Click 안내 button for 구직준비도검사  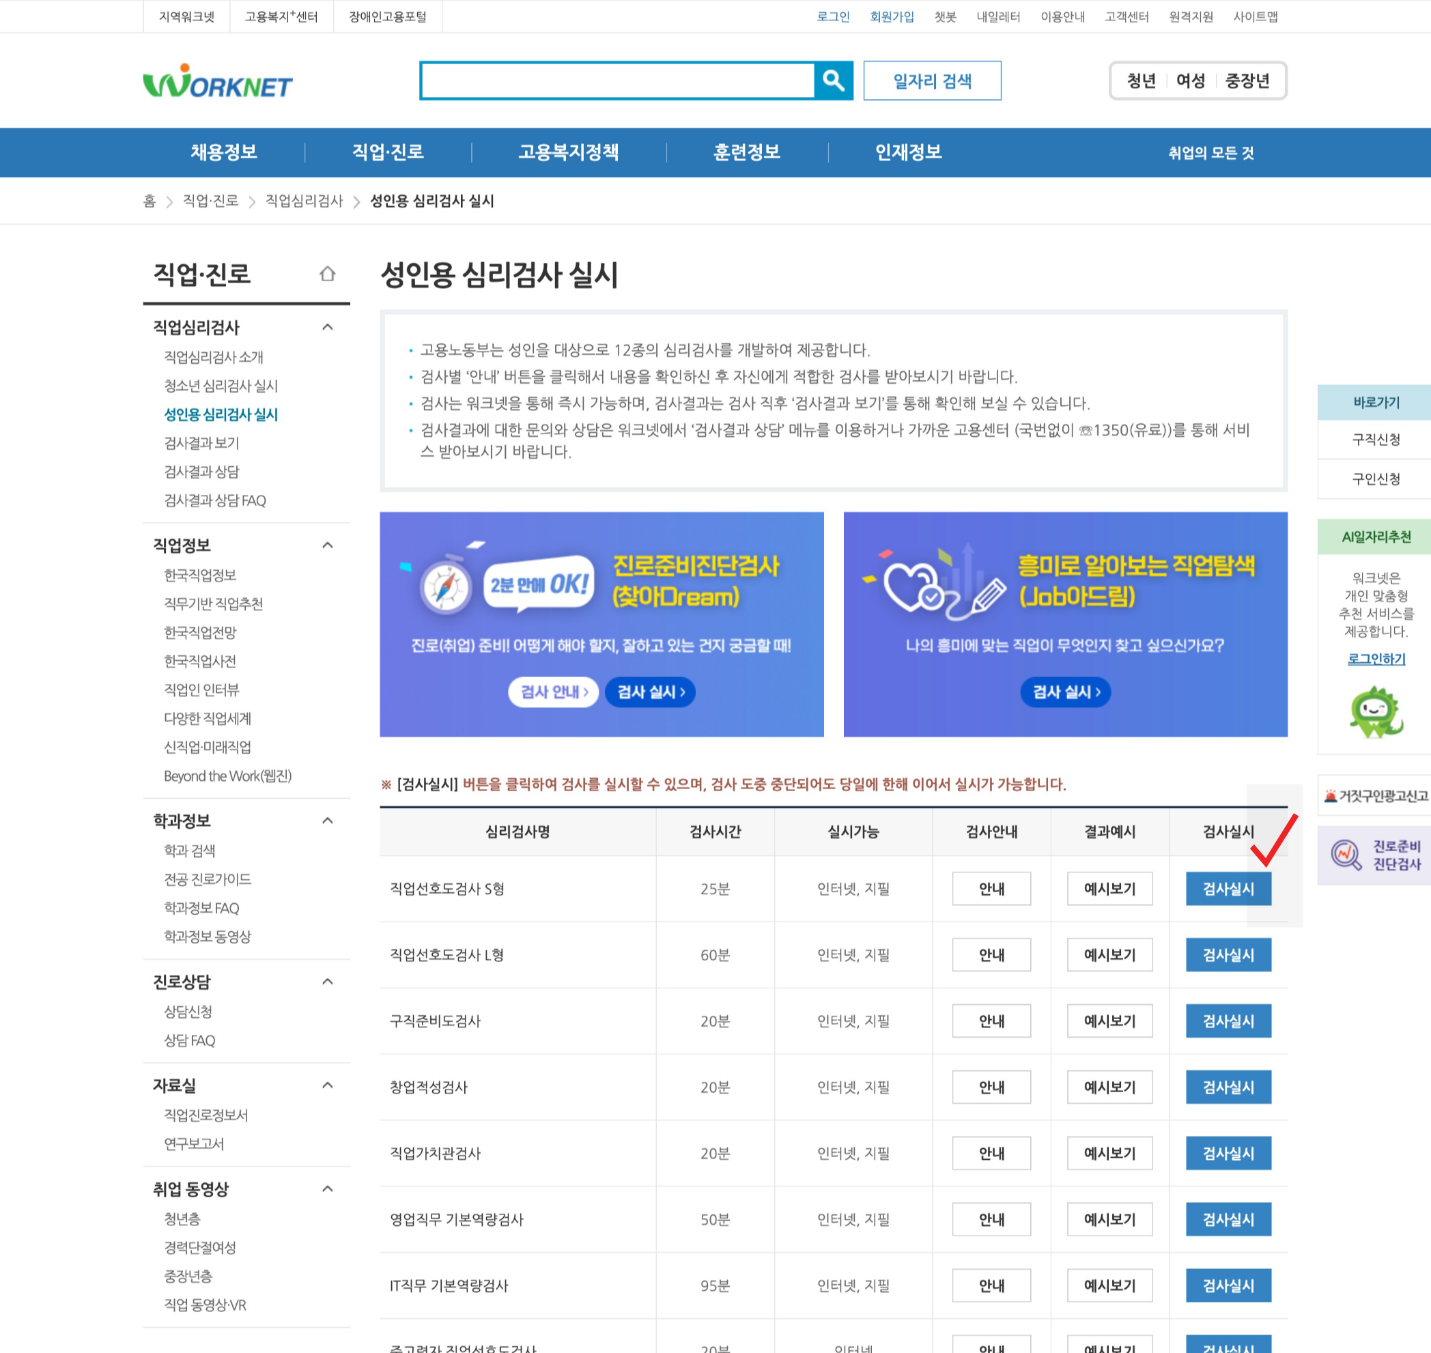991,1021
